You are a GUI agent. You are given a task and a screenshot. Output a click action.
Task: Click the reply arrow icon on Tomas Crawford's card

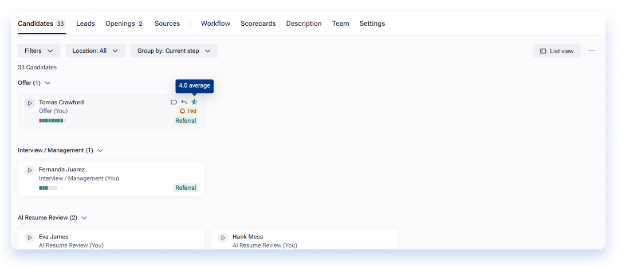[x=184, y=102]
